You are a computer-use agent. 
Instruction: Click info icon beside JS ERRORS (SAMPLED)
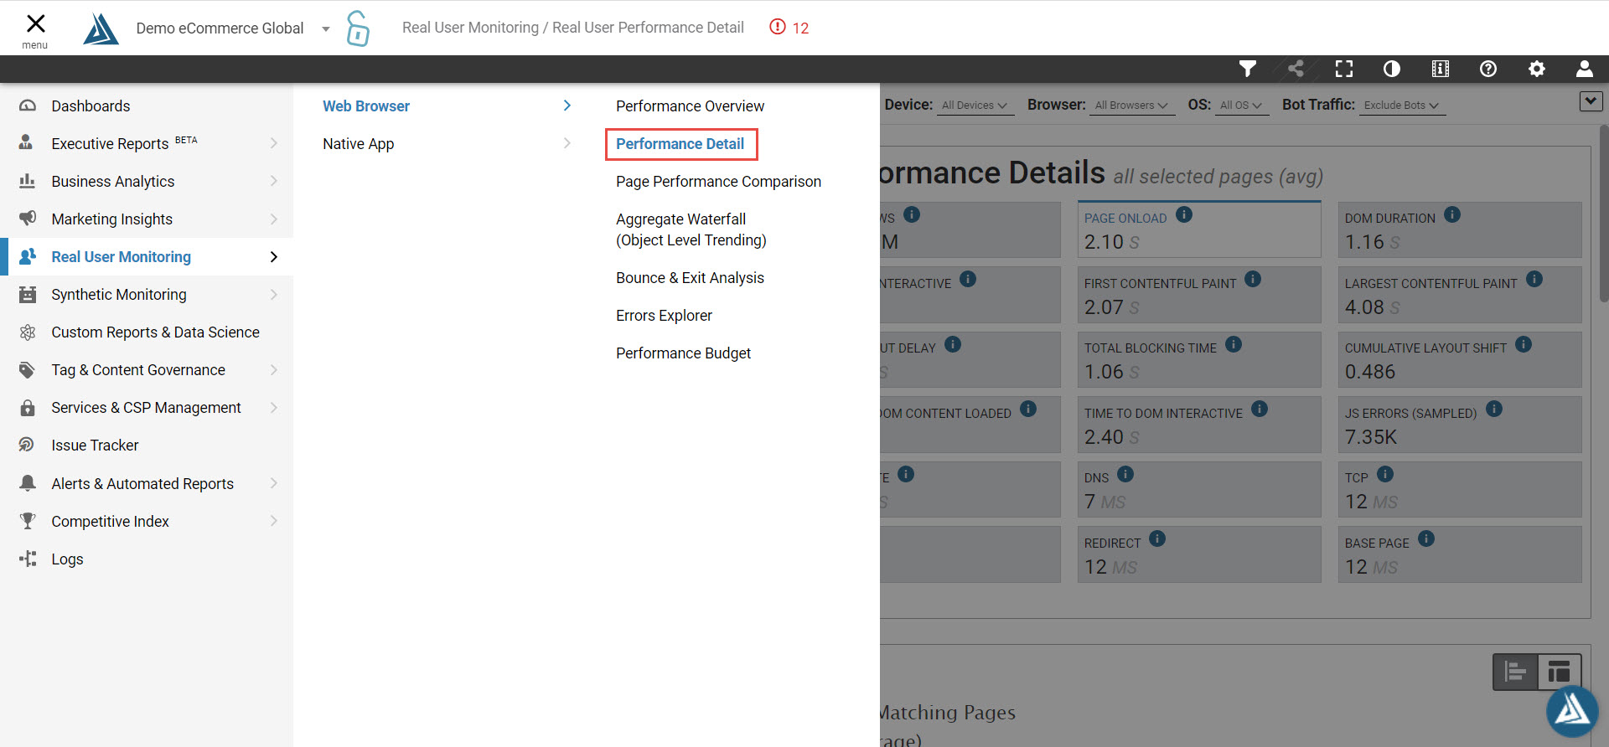1494,409
